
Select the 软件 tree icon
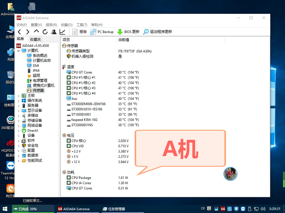click(24, 141)
